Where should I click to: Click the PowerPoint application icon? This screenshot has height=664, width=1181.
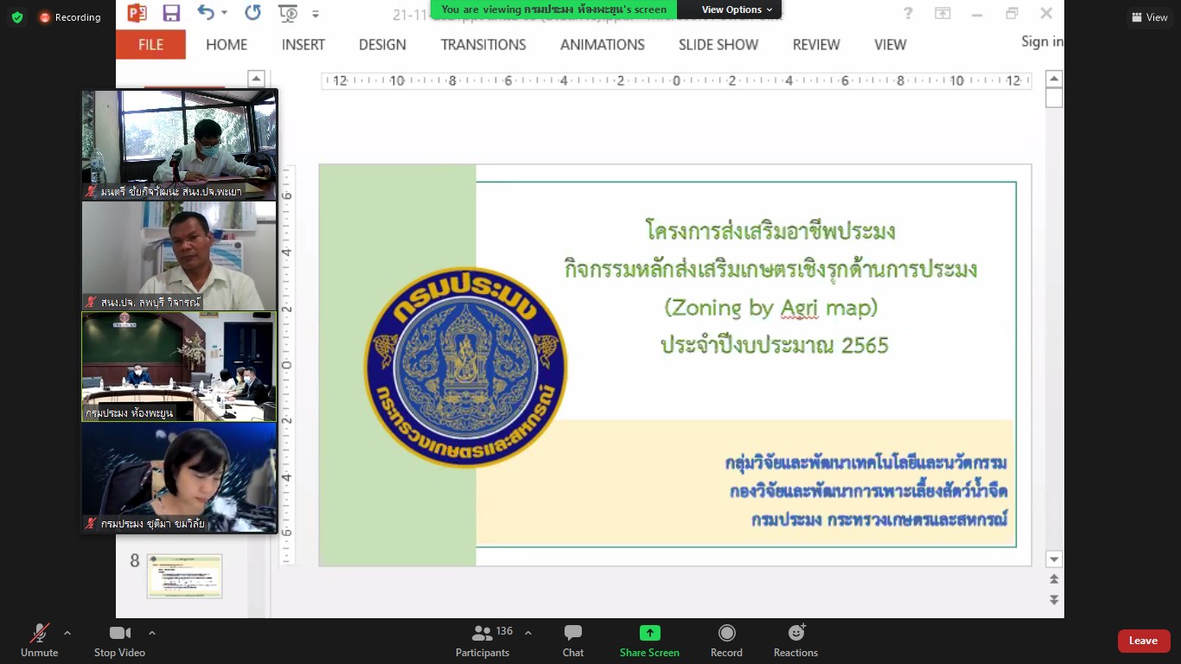[x=137, y=12]
